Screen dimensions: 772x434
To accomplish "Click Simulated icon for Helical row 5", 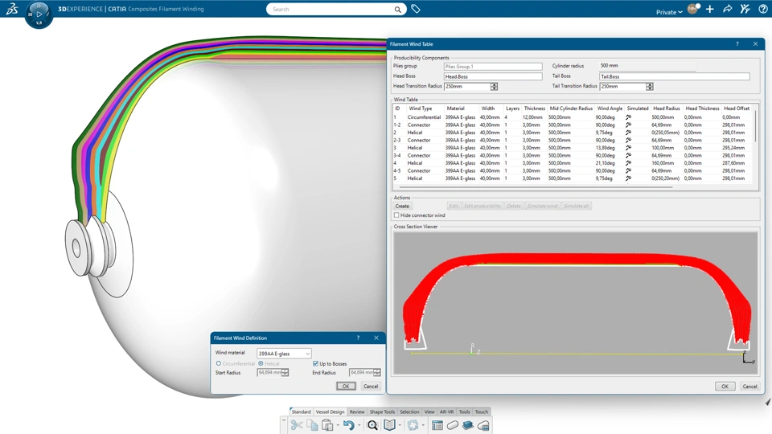I will click(628, 178).
